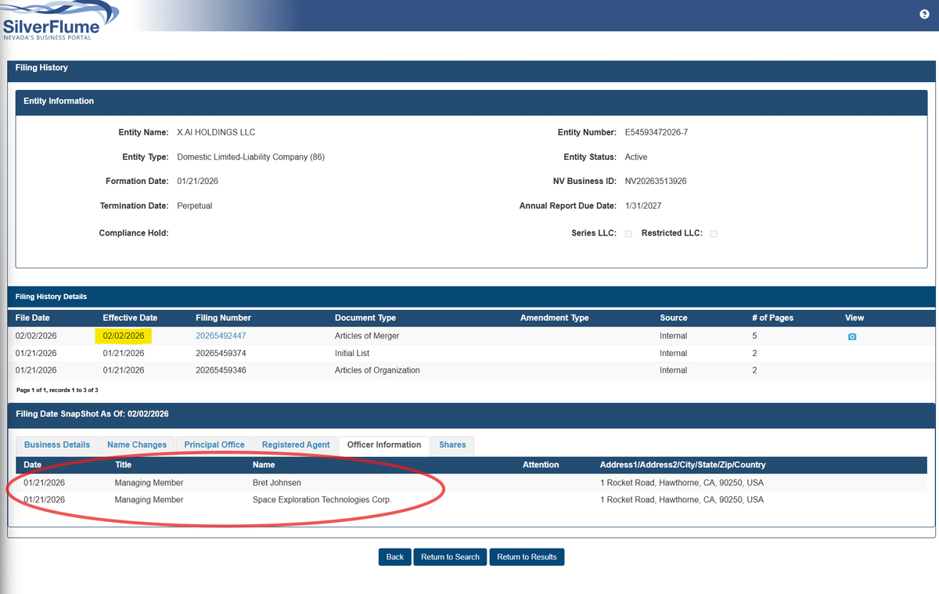Click the Articles of Organization document type
This screenshot has height=594, width=939.
pos(377,370)
